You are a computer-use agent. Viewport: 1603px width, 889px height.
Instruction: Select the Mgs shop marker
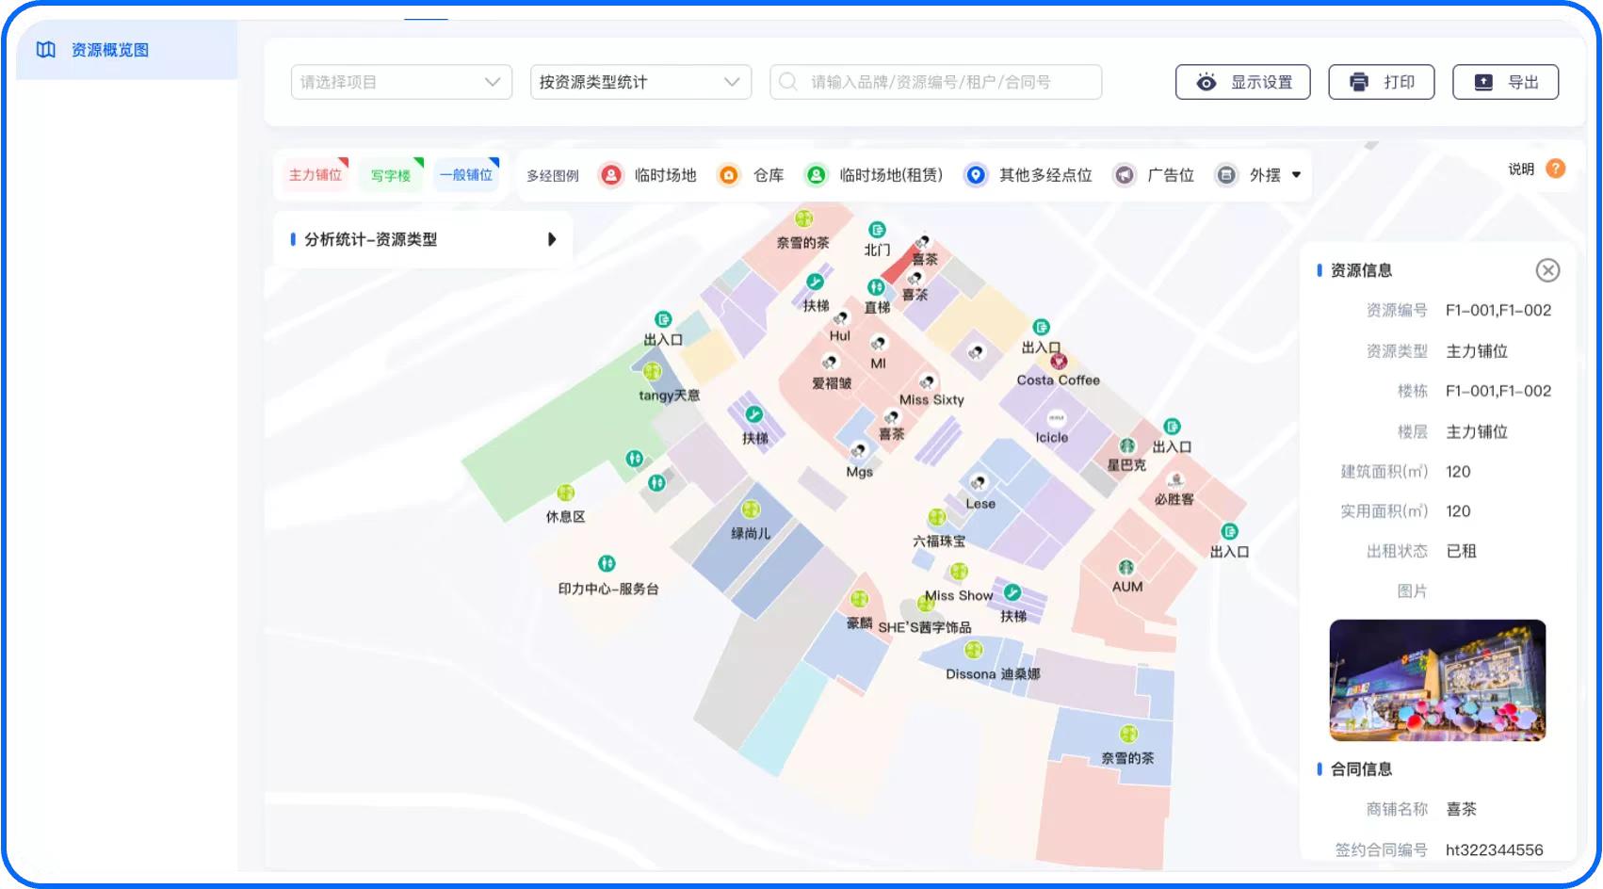859,451
